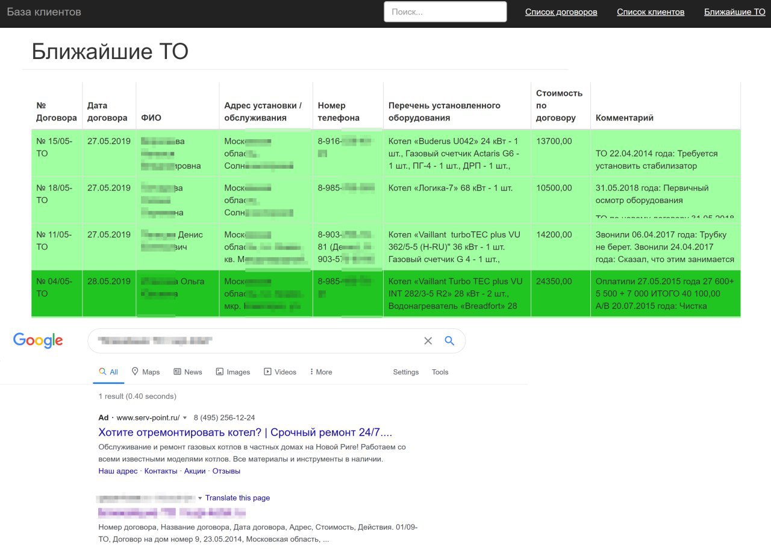The image size is (771, 553).
Task: Click the News icon tab
Action: pos(188,372)
